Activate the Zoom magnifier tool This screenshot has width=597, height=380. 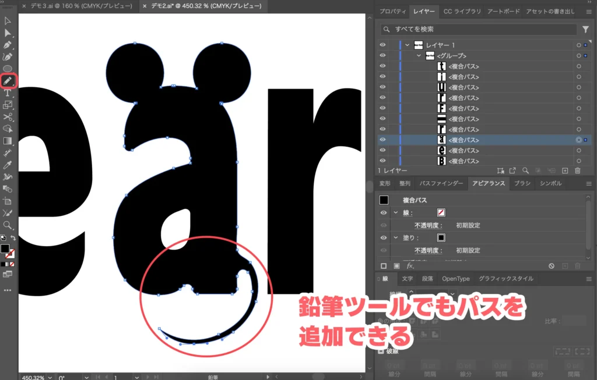pos(8,225)
